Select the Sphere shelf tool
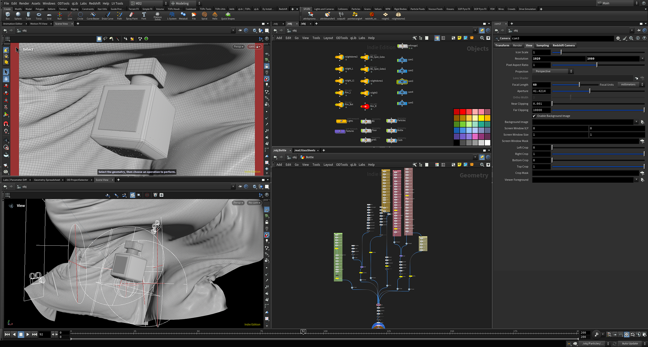The image size is (648, 347). click(18, 16)
